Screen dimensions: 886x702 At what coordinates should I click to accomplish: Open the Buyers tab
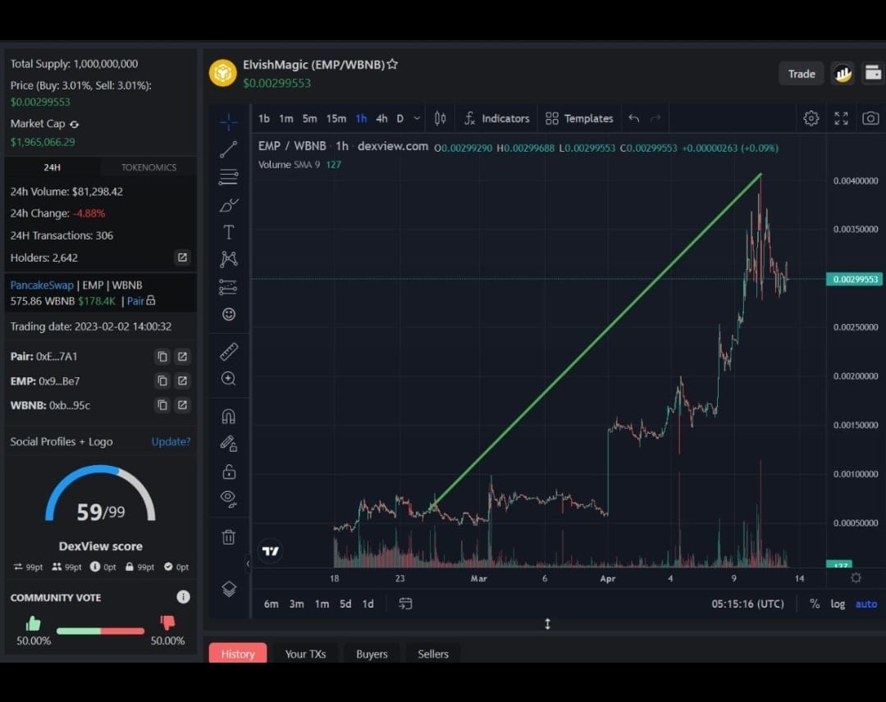372,654
